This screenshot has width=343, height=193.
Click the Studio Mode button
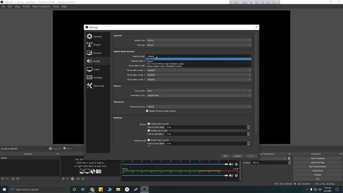tap(317, 170)
